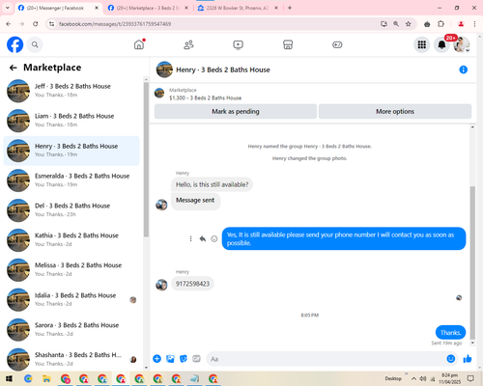
Task: Open the Idalia chat
Action: point(71,300)
